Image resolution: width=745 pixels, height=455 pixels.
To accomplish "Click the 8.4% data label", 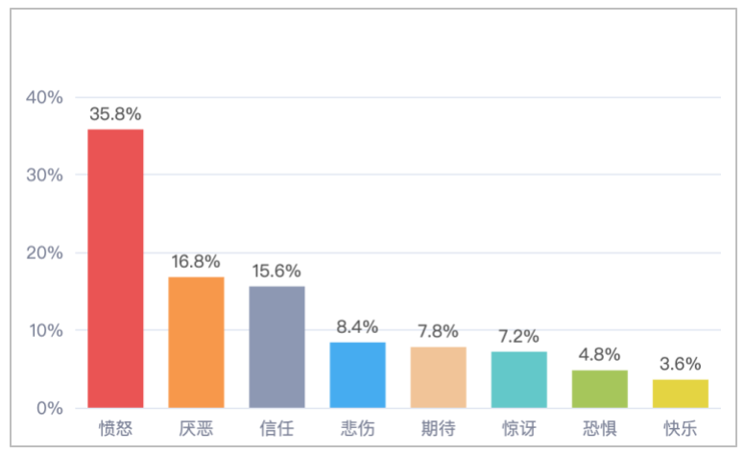I will [357, 326].
